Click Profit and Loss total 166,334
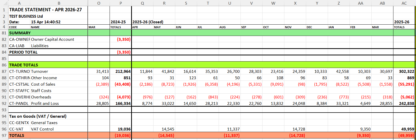 [123, 103]
